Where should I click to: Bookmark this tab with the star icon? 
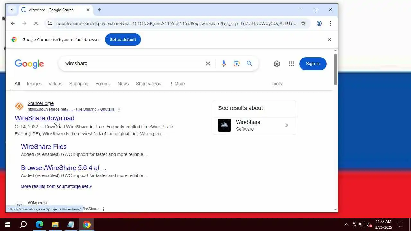[x=303, y=23]
